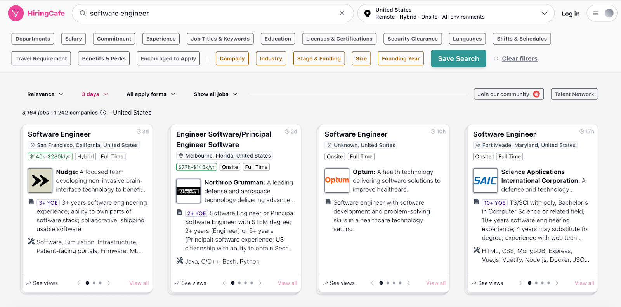Click View all on Nudge card
621x307 pixels.
tap(139, 283)
